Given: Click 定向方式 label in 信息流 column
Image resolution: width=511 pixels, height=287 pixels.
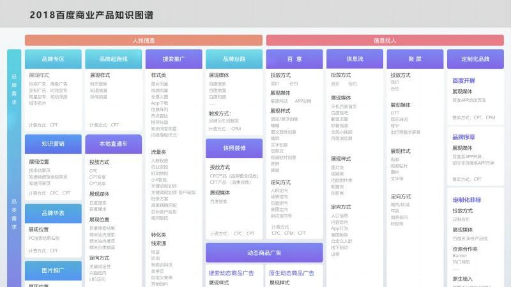Looking at the screenshot, I should click(x=341, y=207).
